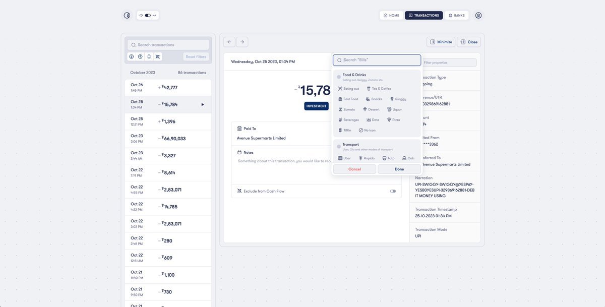Select the Food & Drinks radio button

[339, 77]
